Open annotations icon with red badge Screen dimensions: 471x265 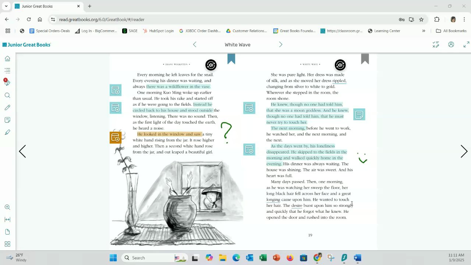coord(7,82)
